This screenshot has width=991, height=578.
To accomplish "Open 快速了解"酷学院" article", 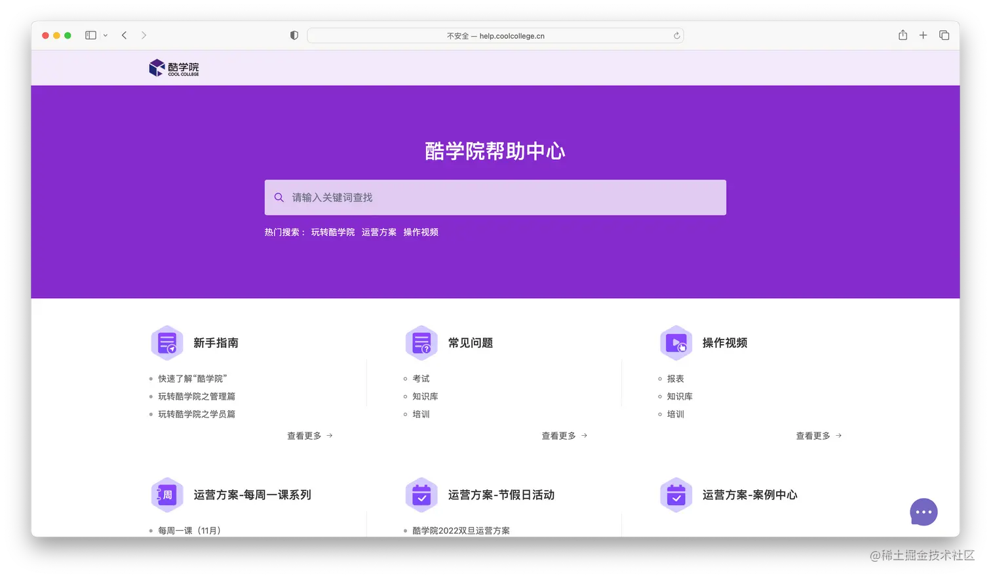I will 192,379.
